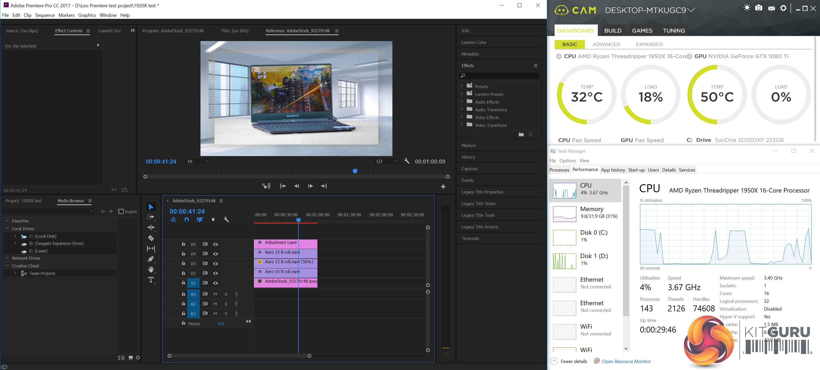Switch to the App history tab
Image resolution: width=820 pixels, height=370 pixels.
613,170
